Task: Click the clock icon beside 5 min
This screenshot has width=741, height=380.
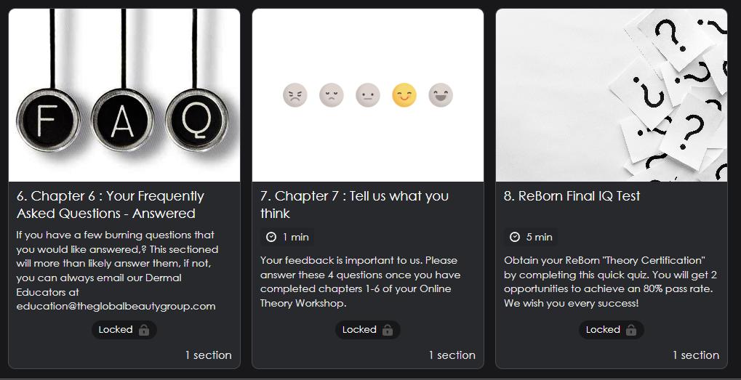Action: click(x=515, y=237)
